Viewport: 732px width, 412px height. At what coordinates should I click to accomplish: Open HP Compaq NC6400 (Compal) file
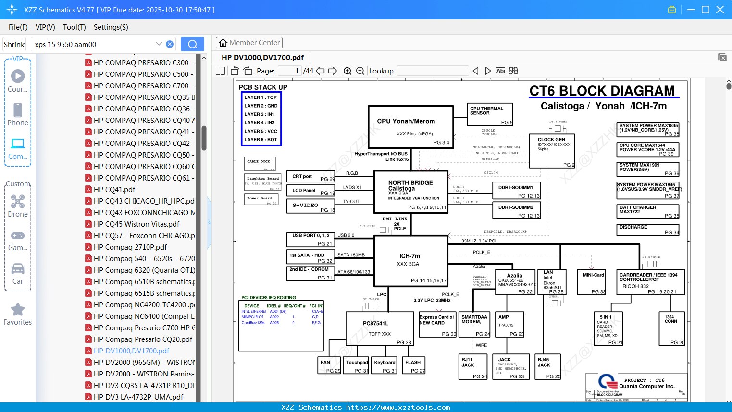pyautogui.click(x=140, y=316)
